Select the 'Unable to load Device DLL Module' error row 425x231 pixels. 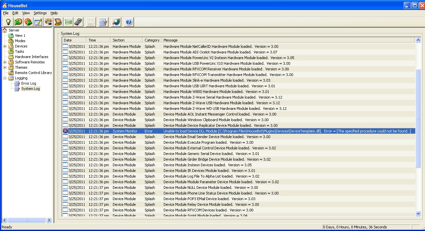[239, 131]
